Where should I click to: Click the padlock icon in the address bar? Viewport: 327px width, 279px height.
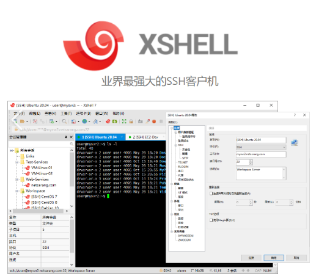[16, 129]
